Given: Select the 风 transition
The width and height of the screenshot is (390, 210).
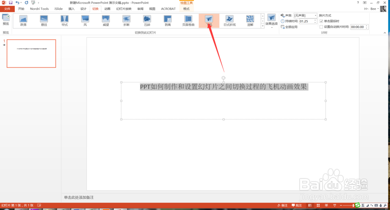Looking at the screenshot, I should click(x=85, y=21).
